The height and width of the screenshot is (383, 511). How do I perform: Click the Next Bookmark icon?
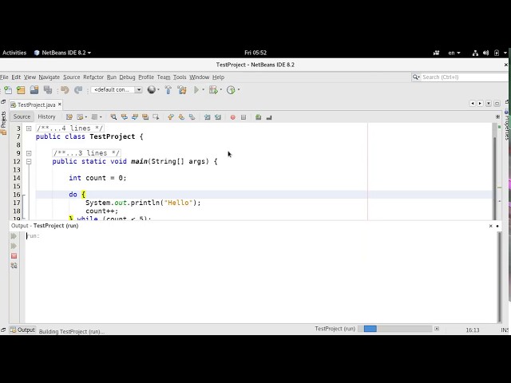pos(181,117)
